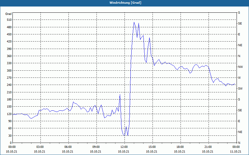Select the 15:00 time axis label

(153, 147)
